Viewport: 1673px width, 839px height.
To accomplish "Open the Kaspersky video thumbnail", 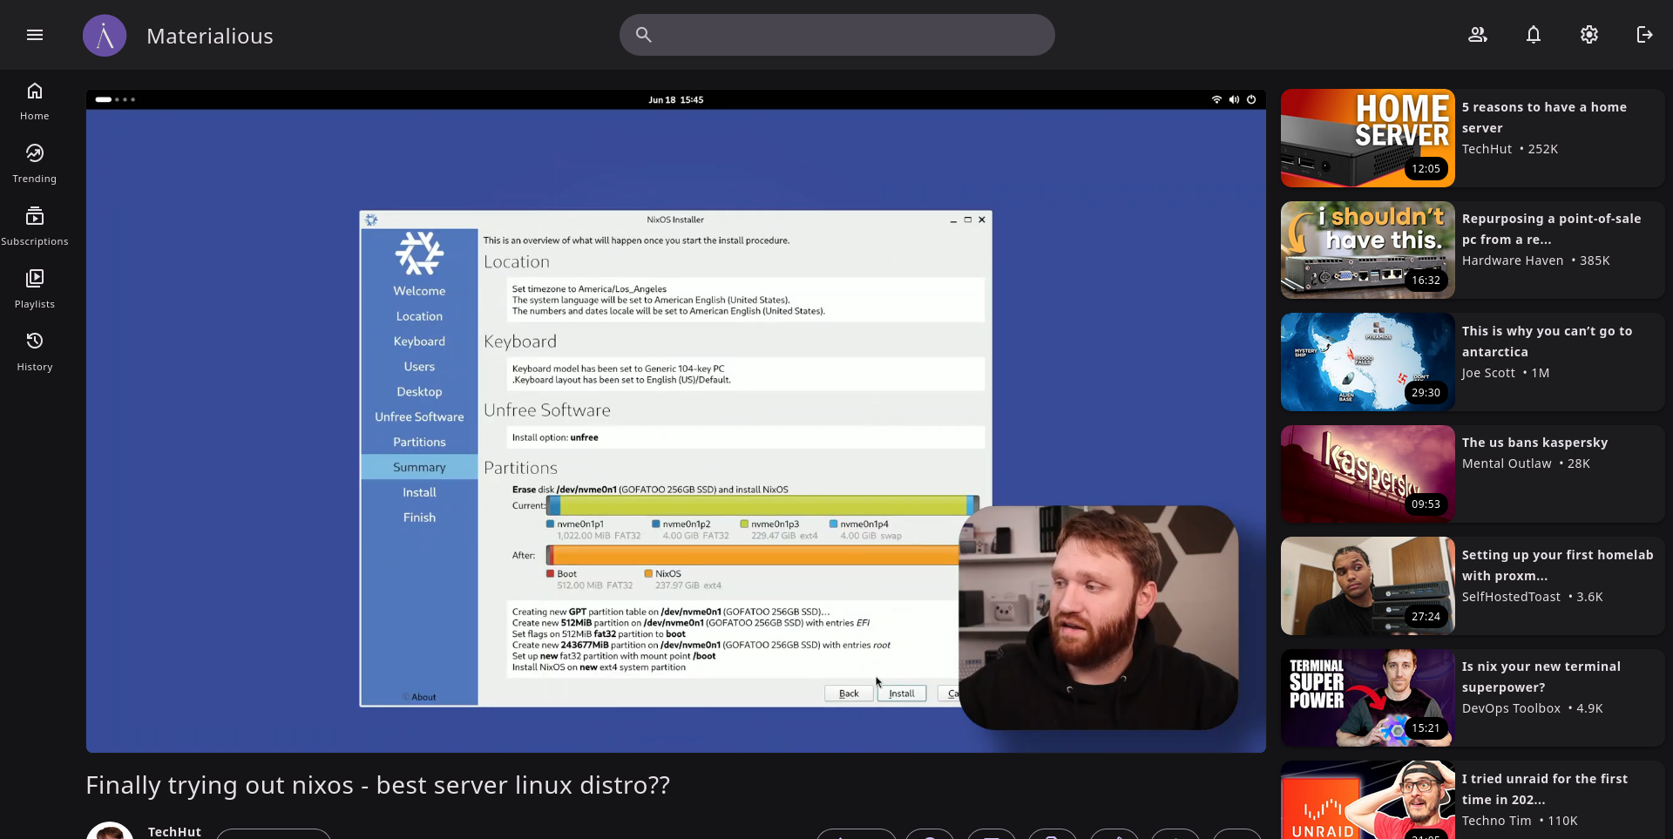I will point(1368,474).
